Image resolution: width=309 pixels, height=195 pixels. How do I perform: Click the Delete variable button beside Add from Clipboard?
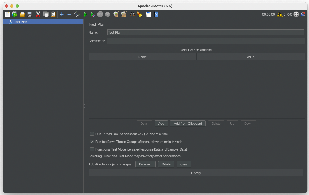pyautogui.click(x=216, y=124)
